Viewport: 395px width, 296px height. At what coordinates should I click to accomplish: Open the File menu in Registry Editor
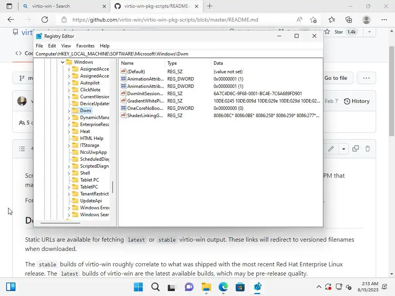click(x=39, y=46)
